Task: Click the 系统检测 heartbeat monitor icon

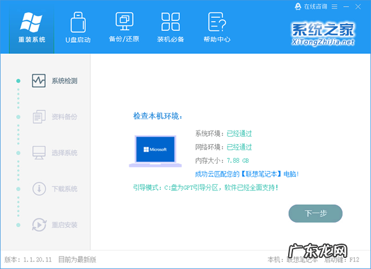Action: coord(39,80)
